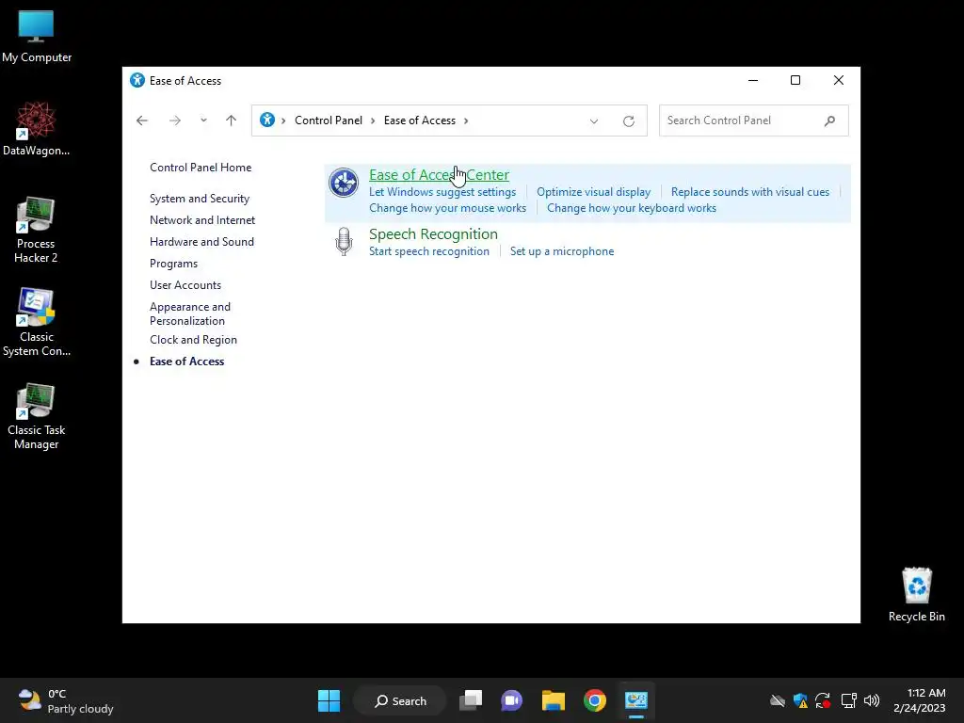Viewport: 964px width, 723px height.
Task: Click the Control Panel taskbar icon
Action: 636,700
